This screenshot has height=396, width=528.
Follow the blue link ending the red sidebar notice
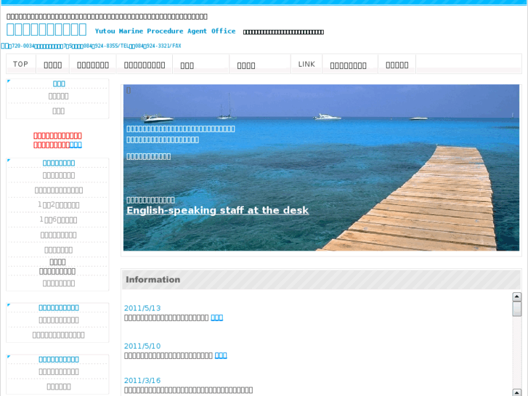click(76, 145)
